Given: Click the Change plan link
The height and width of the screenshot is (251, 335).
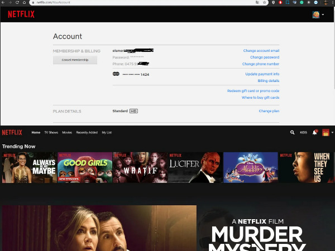Looking at the screenshot, I should click(x=269, y=111).
